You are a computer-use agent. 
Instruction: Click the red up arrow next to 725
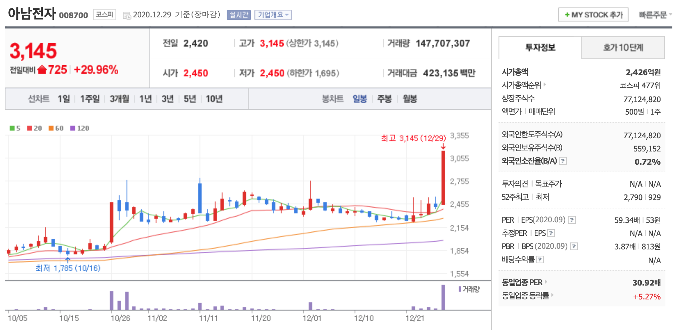[42, 69]
